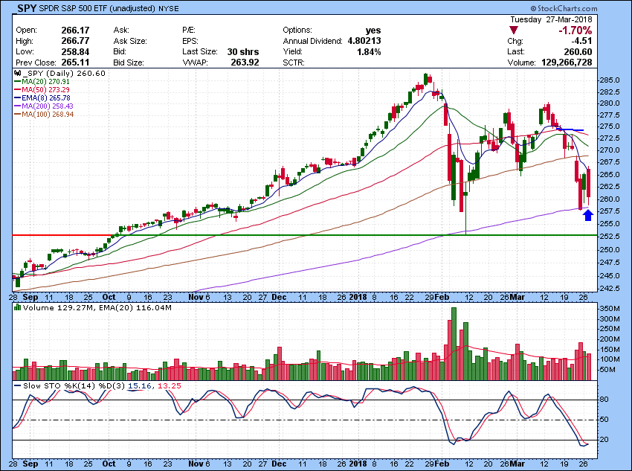Select the 50M volume axis label
This screenshot has height=471, width=632.
tap(607, 370)
